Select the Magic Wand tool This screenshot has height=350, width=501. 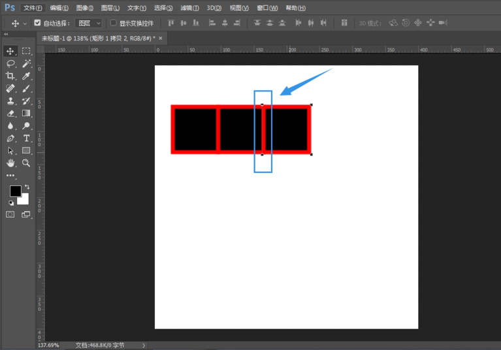click(x=26, y=63)
